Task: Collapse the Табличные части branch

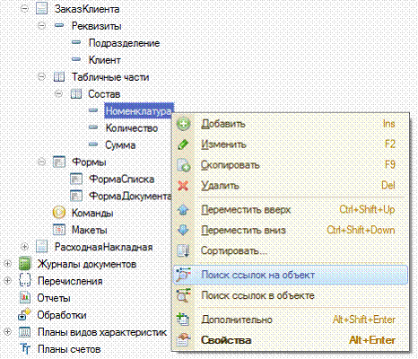Action: tap(42, 77)
